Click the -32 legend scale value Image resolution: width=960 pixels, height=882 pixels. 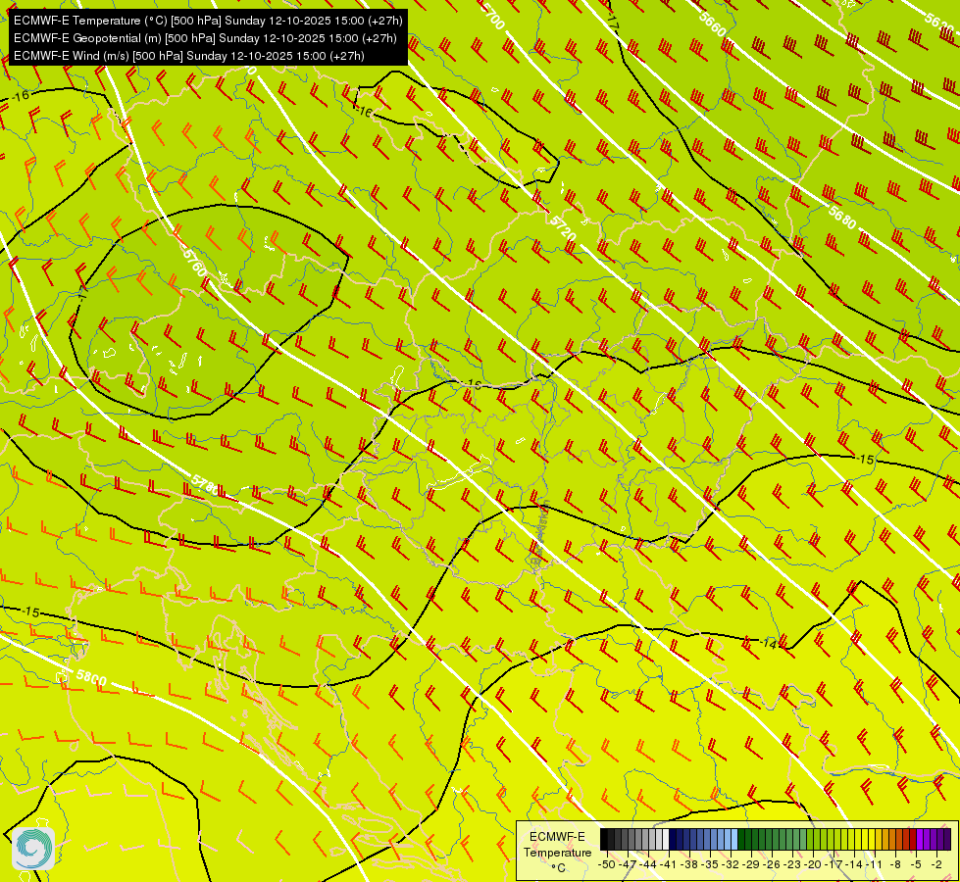coord(731,864)
